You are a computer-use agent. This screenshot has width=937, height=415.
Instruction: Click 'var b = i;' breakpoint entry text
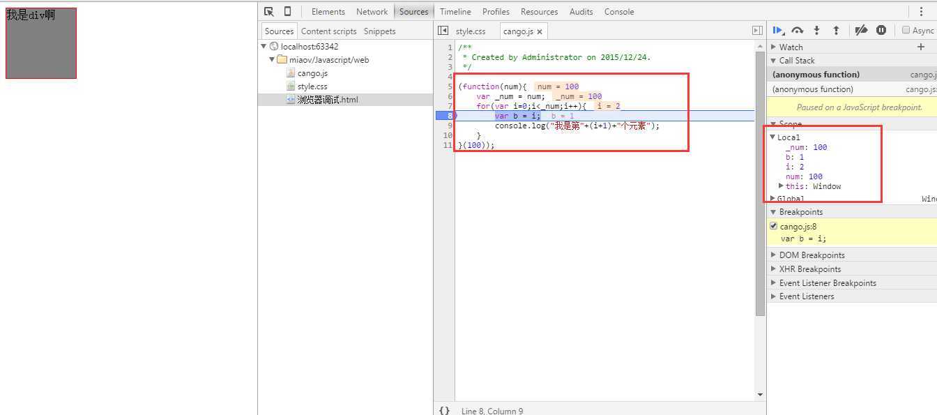(803, 239)
